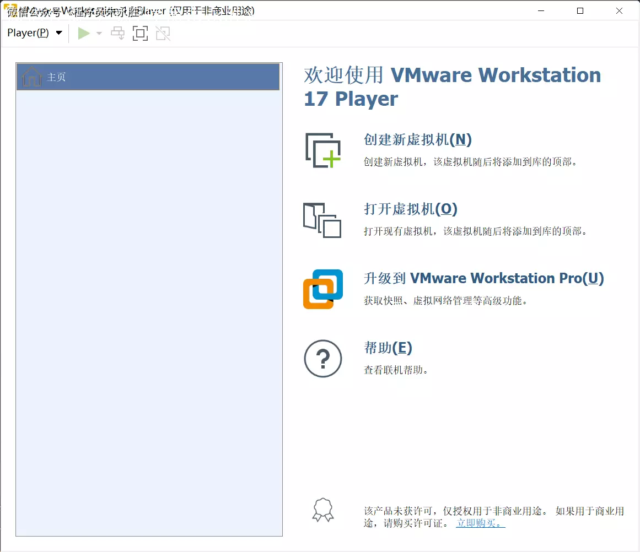Click the Send Ctrl+Alt+Del toolbar icon
640x552 pixels.
pyautogui.click(x=118, y=34)
